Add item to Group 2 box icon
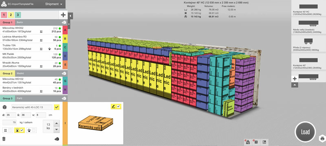The image size is (326, 146). pos(64,73)
